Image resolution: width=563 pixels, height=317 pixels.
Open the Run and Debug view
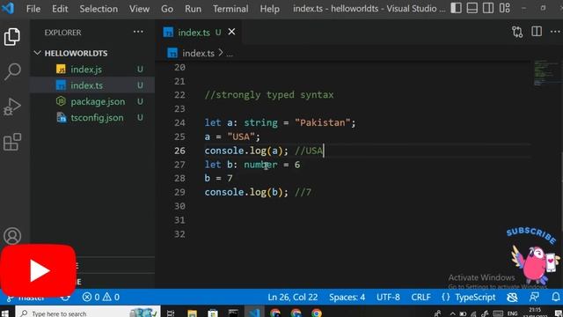12,107
